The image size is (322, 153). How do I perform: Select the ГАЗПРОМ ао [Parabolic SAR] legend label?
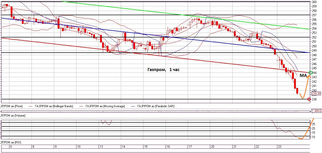(156, 106)
